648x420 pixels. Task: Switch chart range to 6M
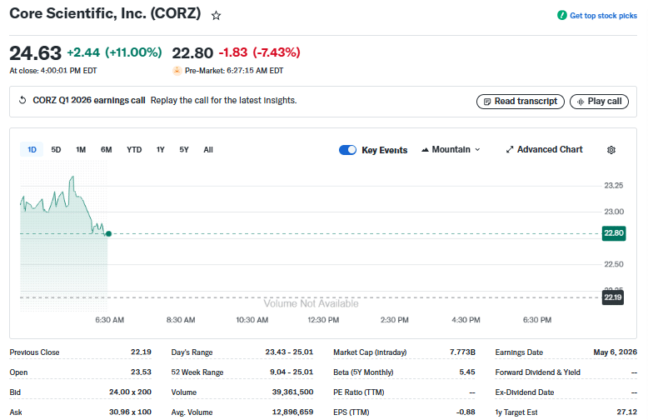click(107, 150)
